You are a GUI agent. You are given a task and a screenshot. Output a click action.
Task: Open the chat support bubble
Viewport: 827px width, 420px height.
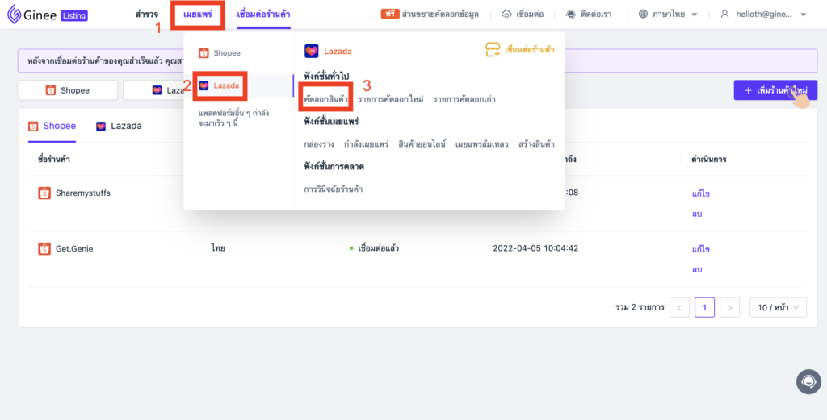808,381
